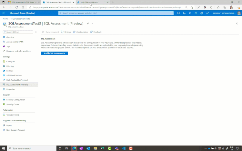
Task: Open File Explorer from the taskbar
Action: tap(96, 148)
